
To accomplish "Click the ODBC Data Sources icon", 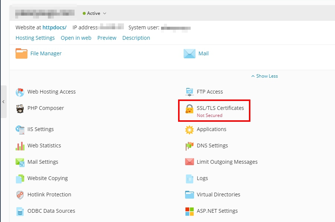I will click(20, 211).
